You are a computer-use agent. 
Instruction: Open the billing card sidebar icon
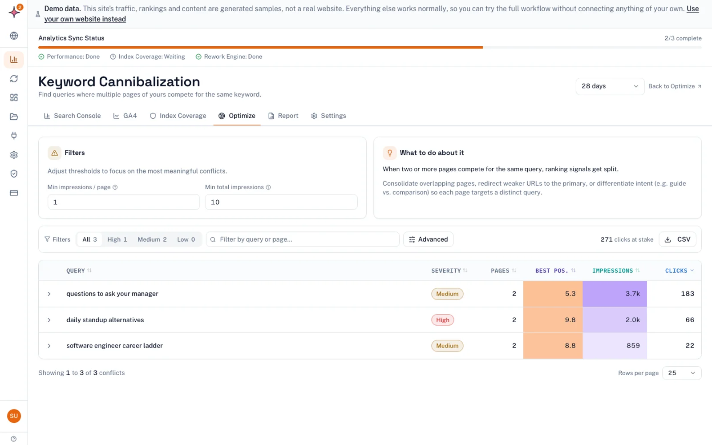coord(14,193)
